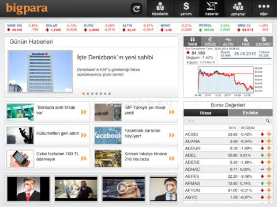Click the ALTIN ticker item in top strip
The image size is (277, 207).
tap(138, 28)
